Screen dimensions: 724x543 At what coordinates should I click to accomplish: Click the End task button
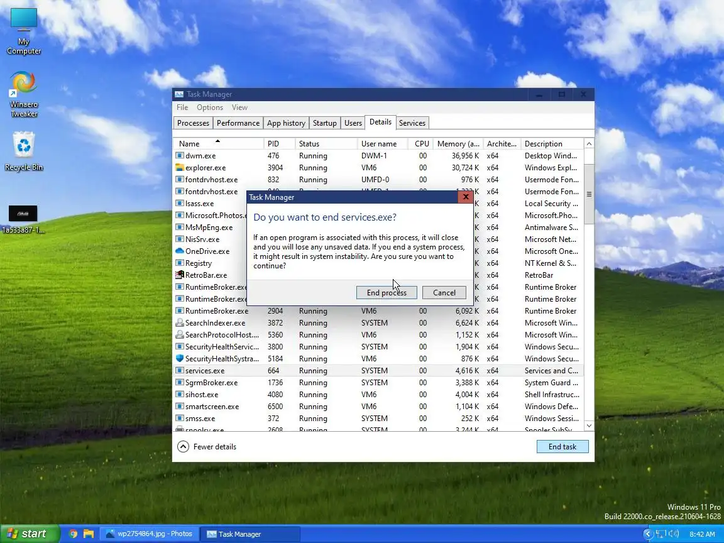[x=562, y=446]
